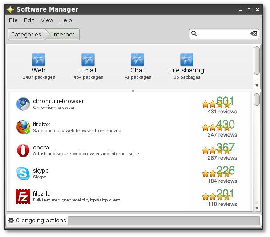
Task: Click '35 packages' under File sharing
Action: [x=187, y=77]
